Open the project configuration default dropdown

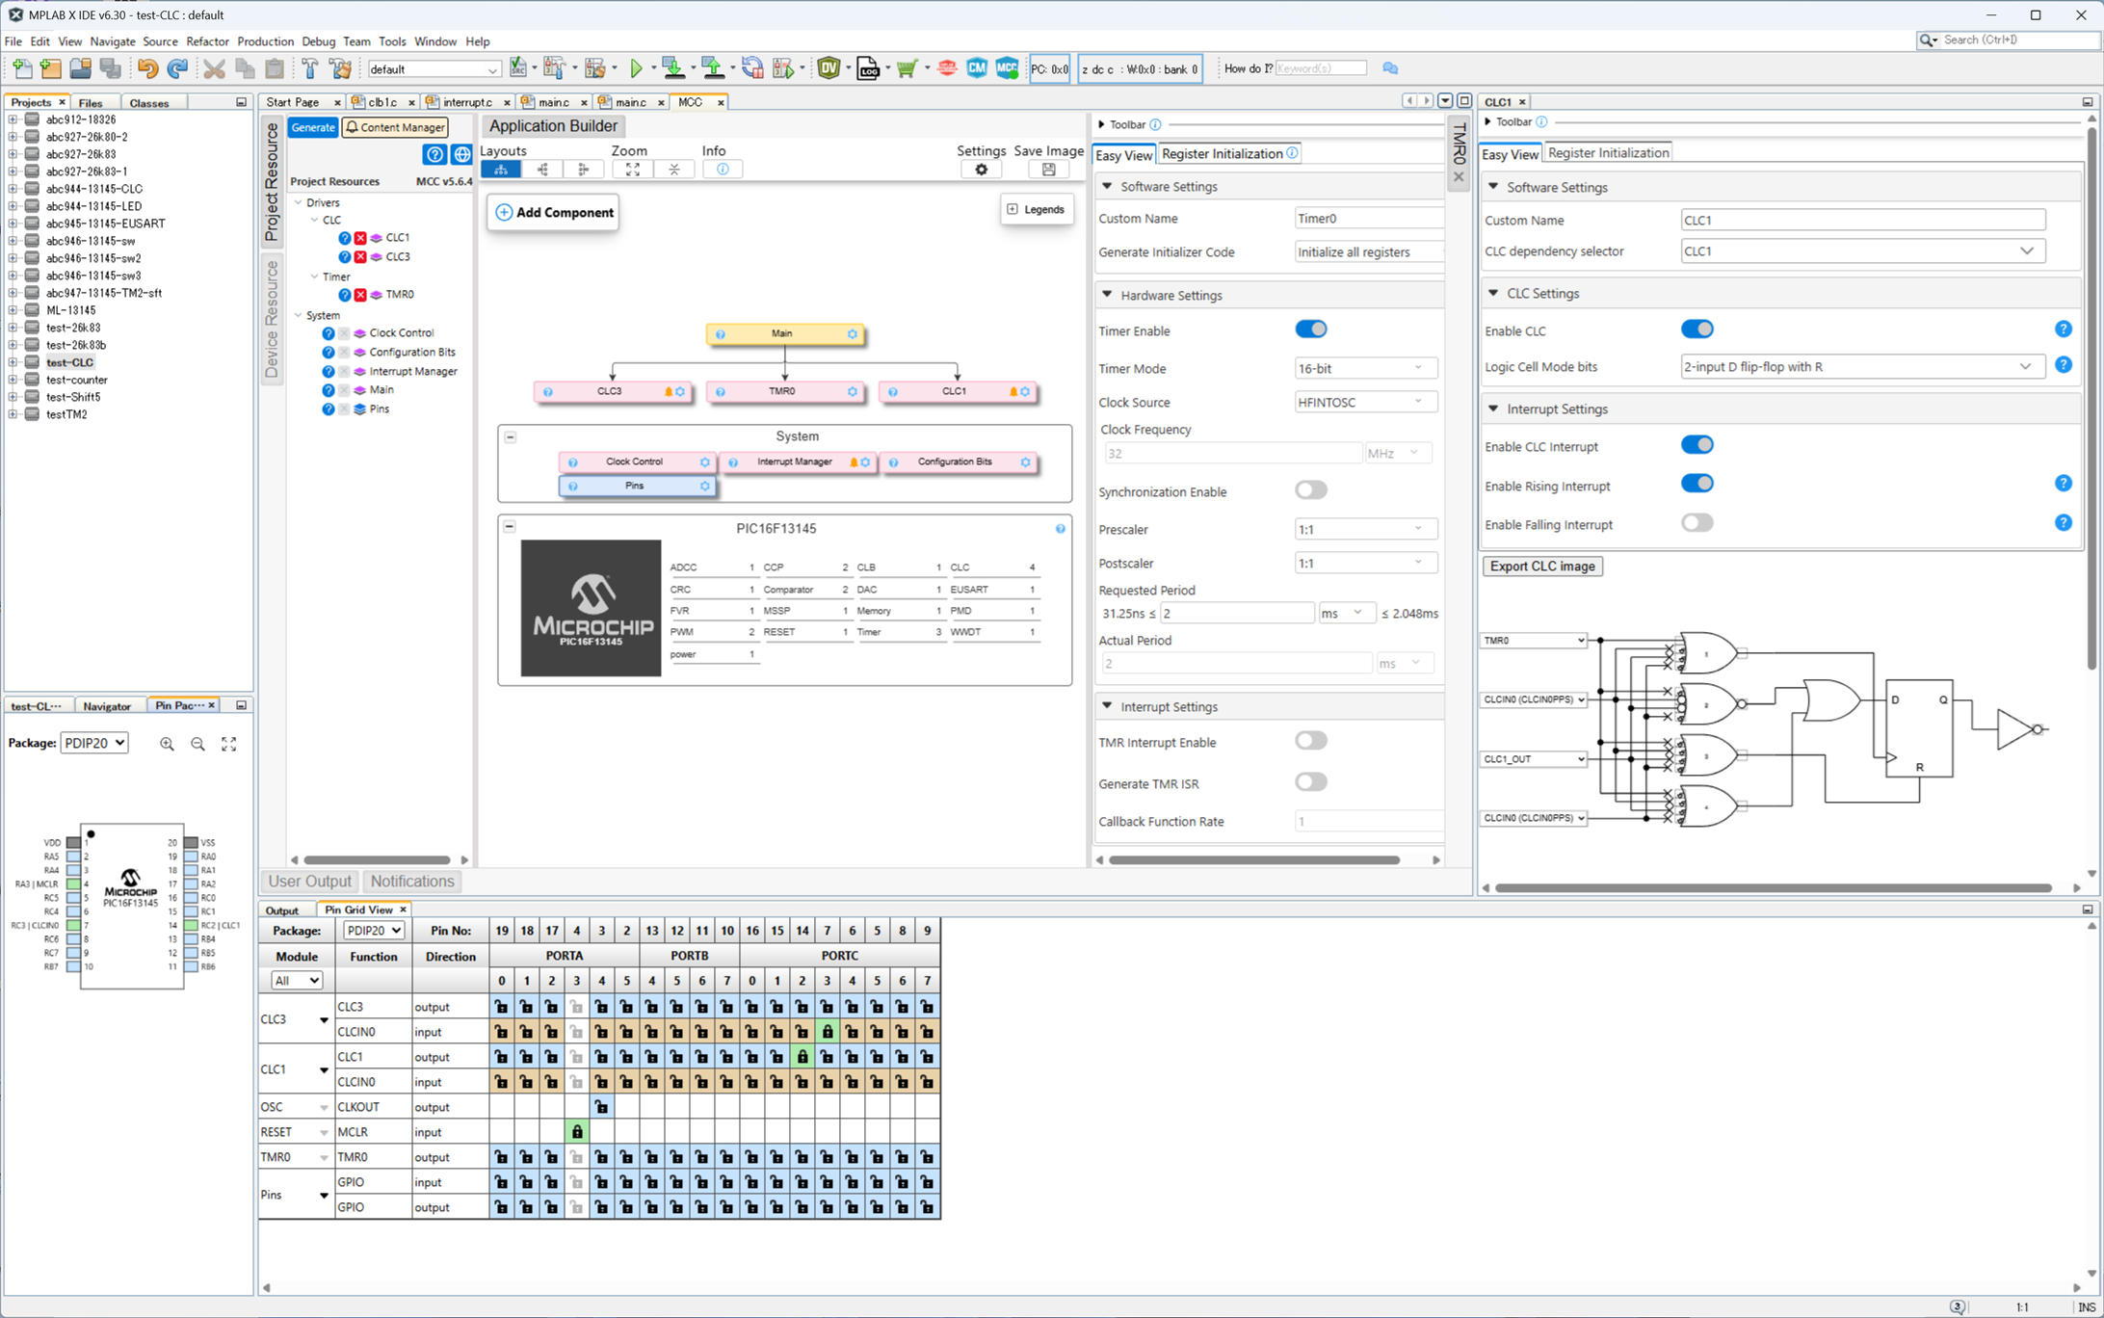[434, 69]
